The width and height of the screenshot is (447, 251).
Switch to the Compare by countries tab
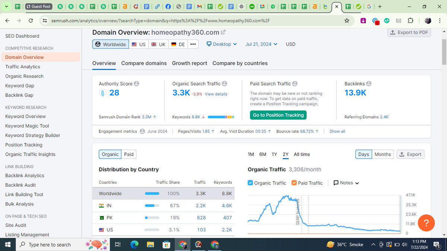(x=240, y=63)
